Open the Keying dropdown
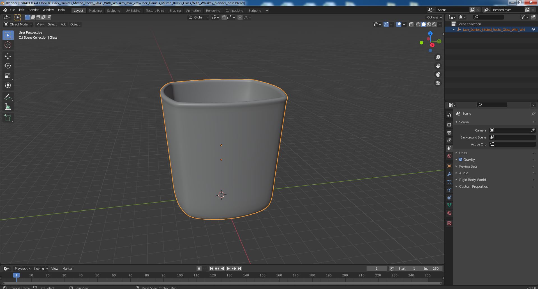This screenshot has height=289, width=538. click(x=41, y=269)
